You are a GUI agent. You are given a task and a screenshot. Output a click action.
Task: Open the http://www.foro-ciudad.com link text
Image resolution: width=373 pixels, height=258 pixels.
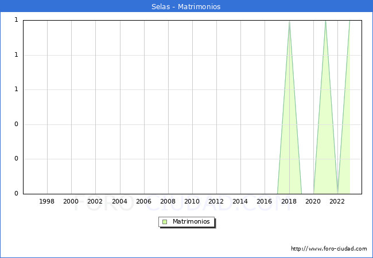pos(329,249)
